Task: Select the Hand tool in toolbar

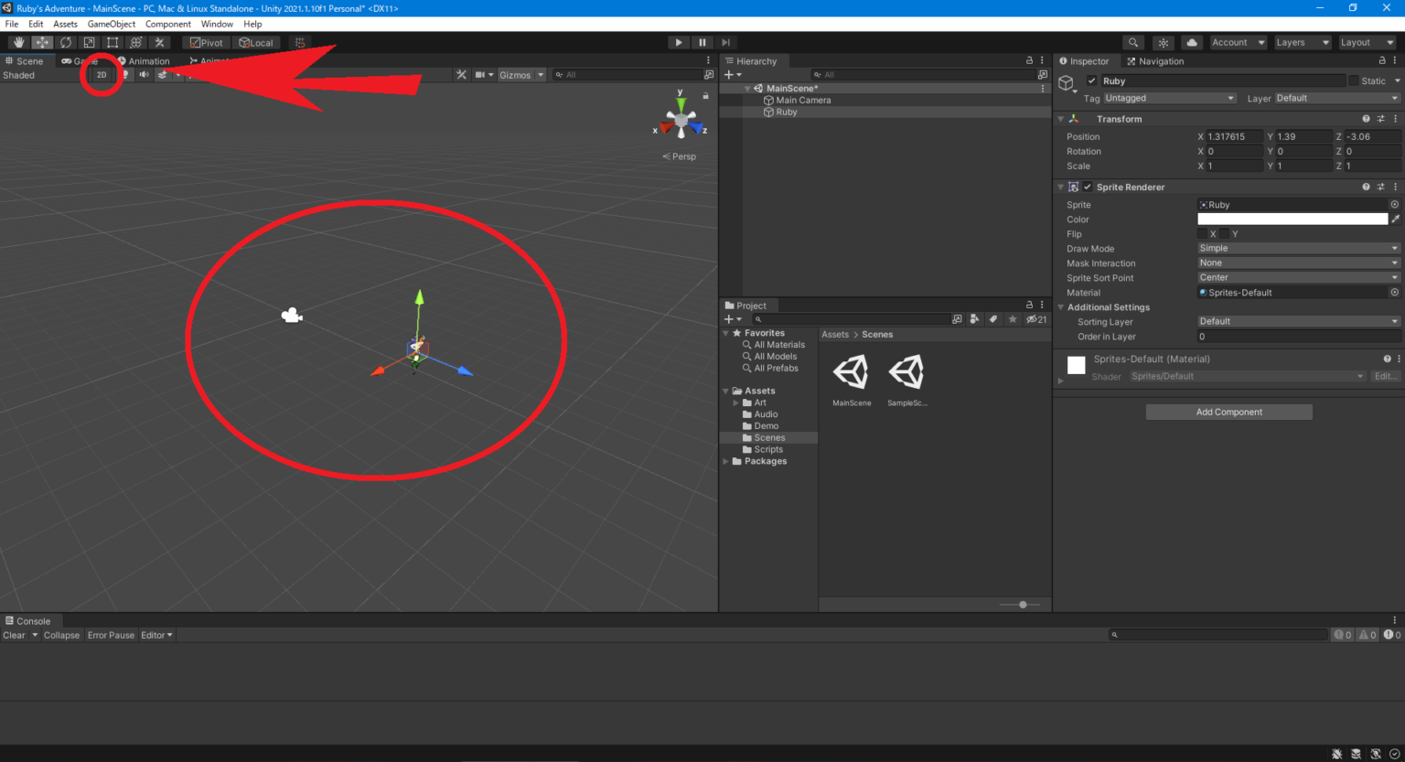Action: 18,43
